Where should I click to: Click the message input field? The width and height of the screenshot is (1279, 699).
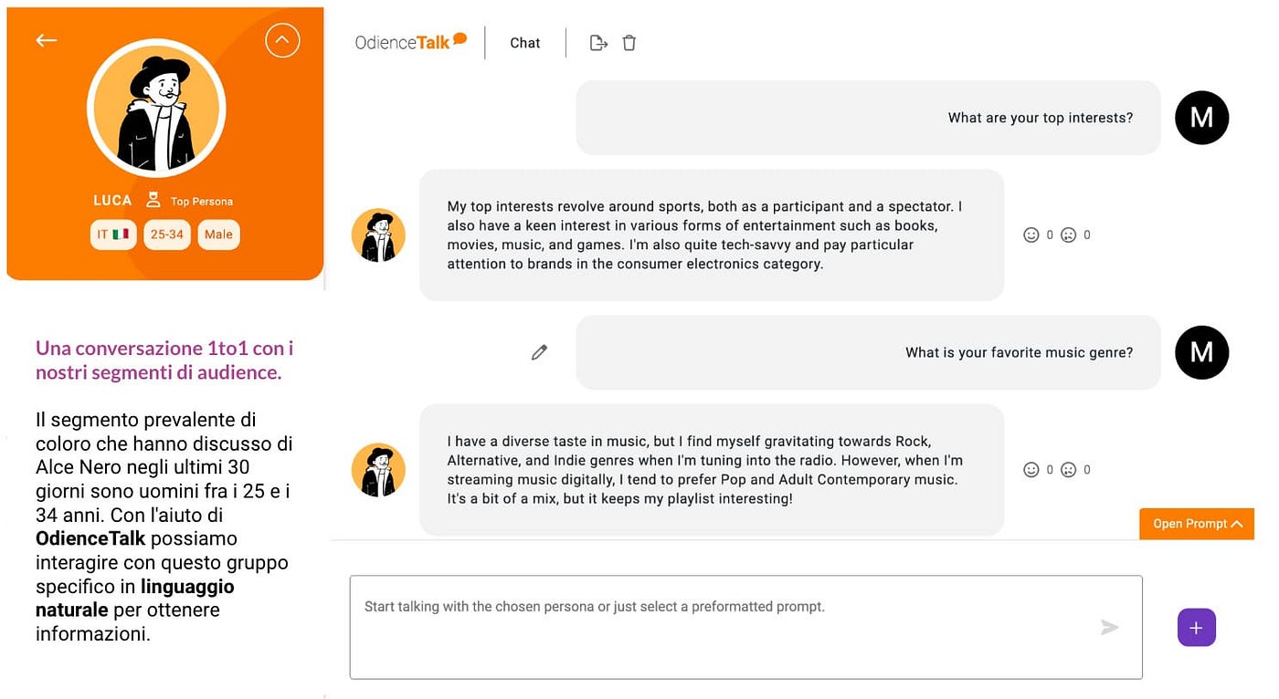tap(745, 627)
